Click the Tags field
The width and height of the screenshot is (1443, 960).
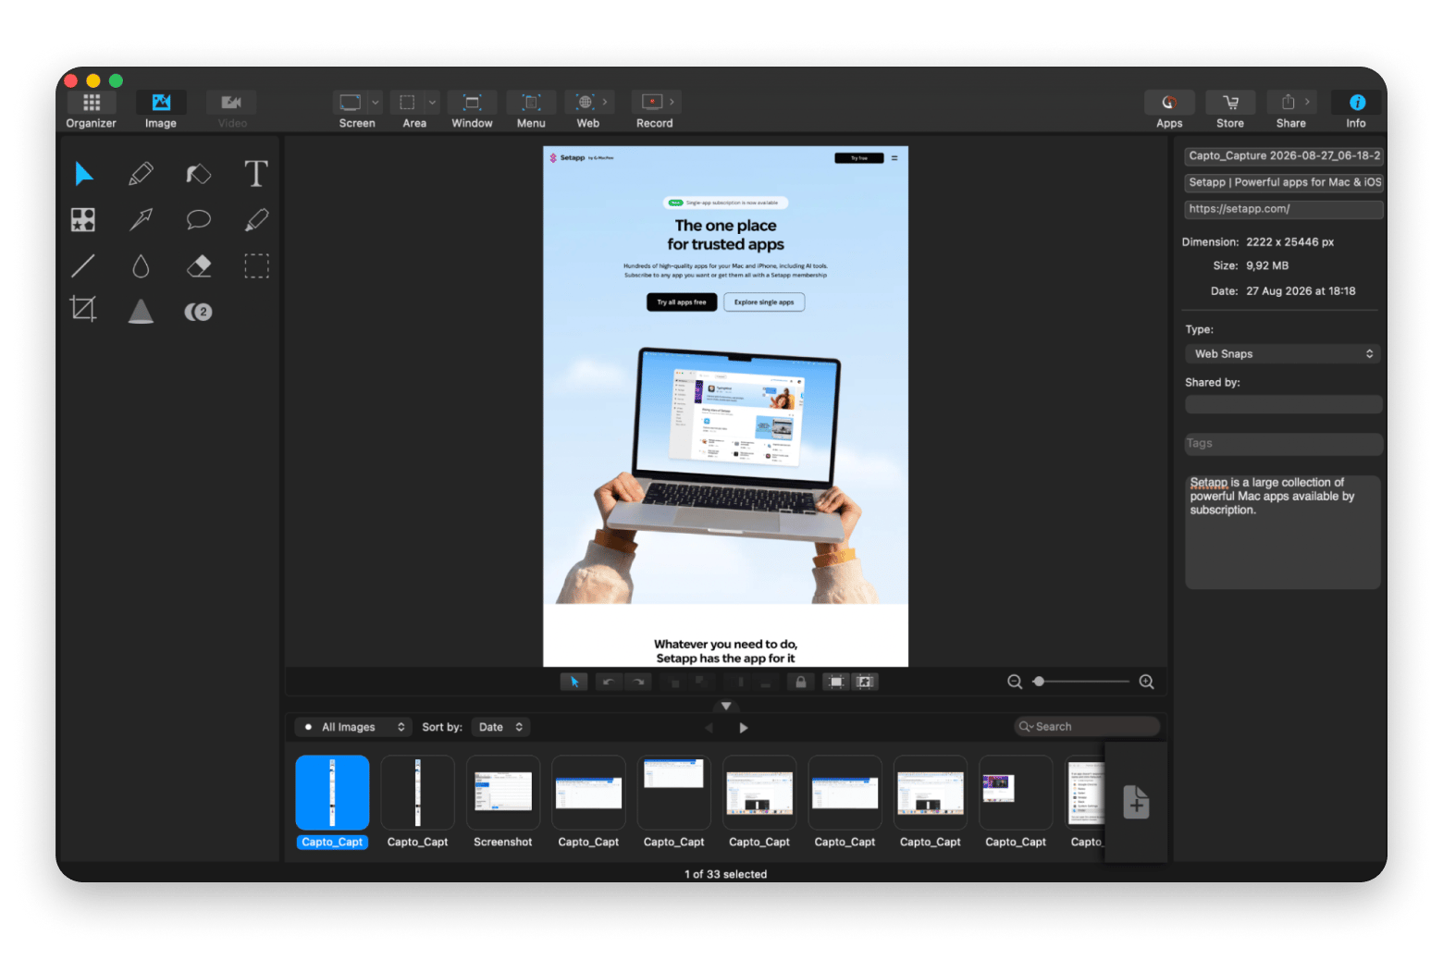pos(1284,444)
